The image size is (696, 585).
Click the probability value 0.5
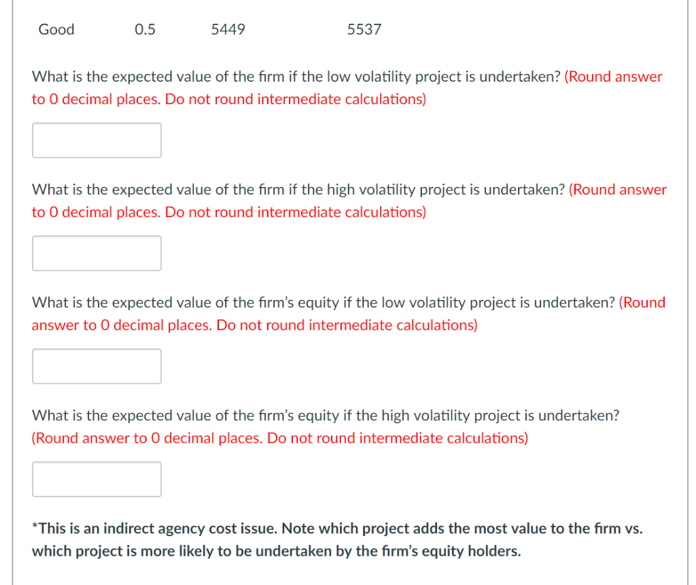tap(144, 29)
